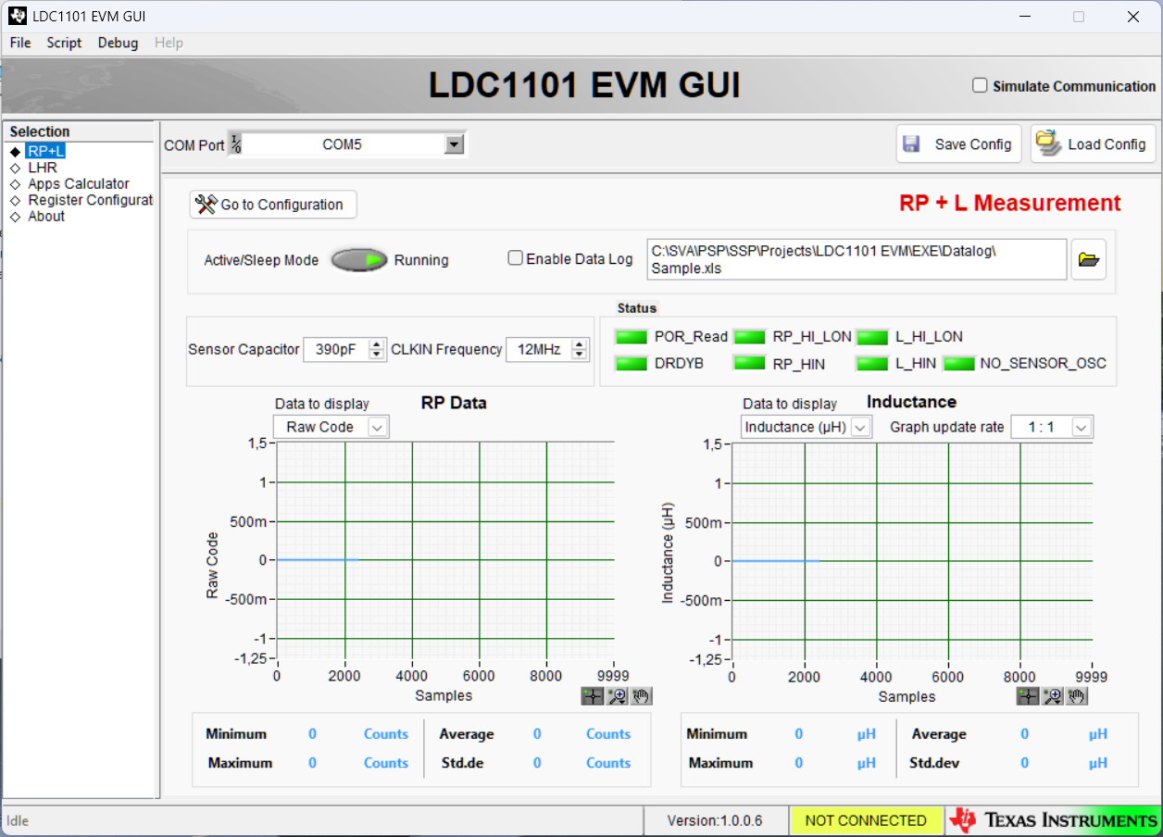This screenshot has width=1163, height=837.
Task: Click the RP Data graph cursor crosshair tool
Action: [x=592, y=696]
